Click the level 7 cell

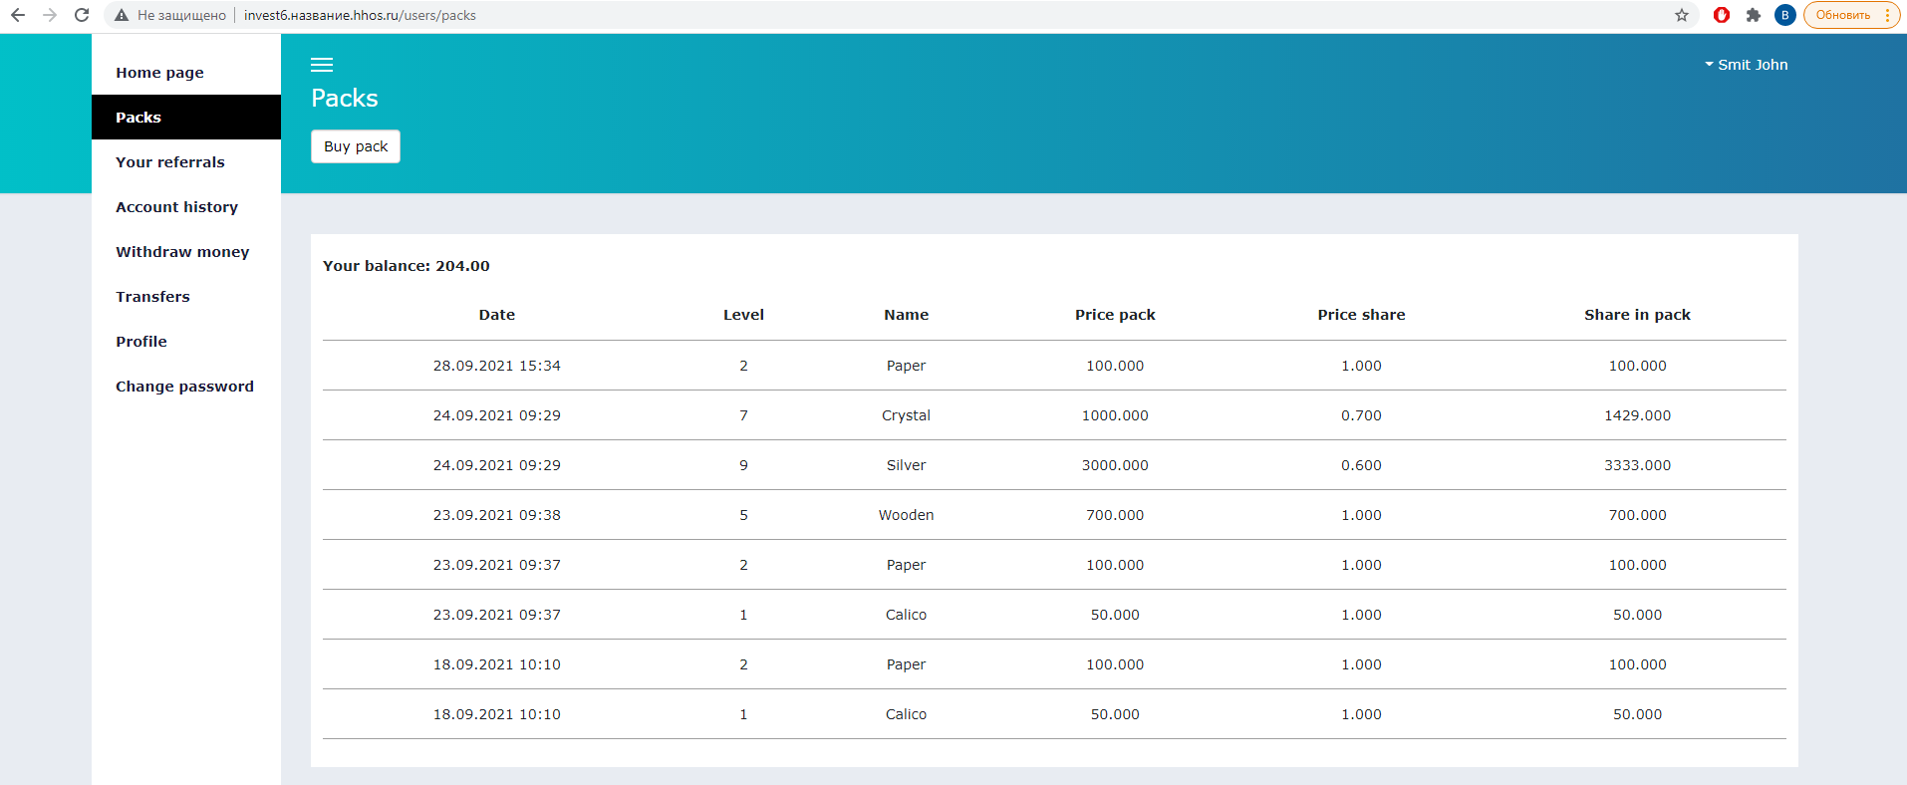743,415
